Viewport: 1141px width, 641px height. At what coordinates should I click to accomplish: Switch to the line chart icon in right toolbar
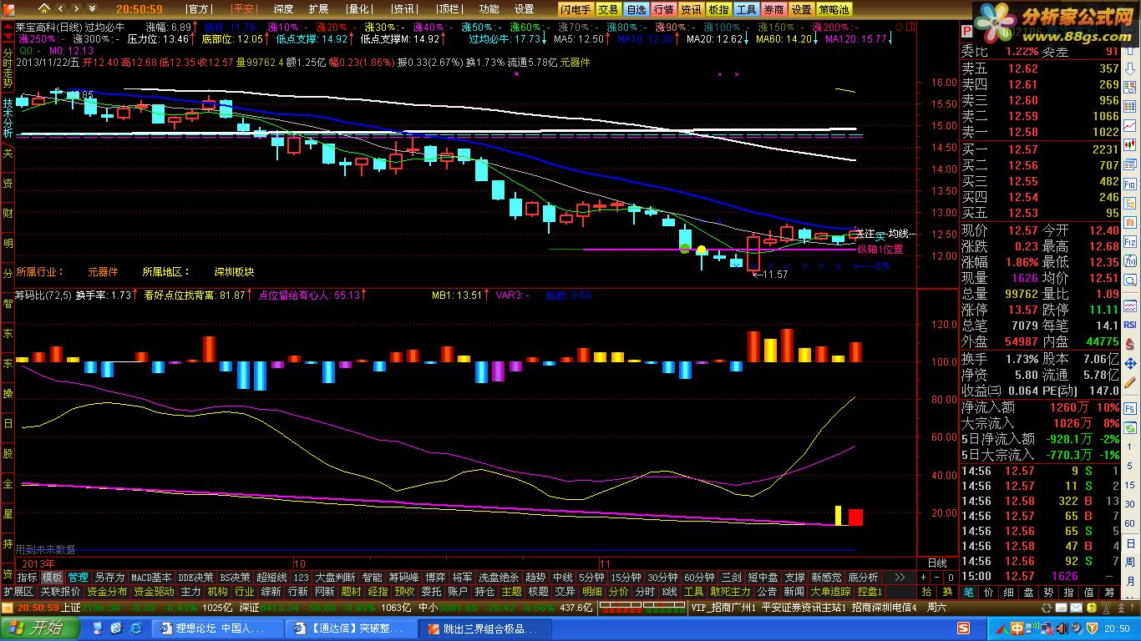coord(1130,125)
